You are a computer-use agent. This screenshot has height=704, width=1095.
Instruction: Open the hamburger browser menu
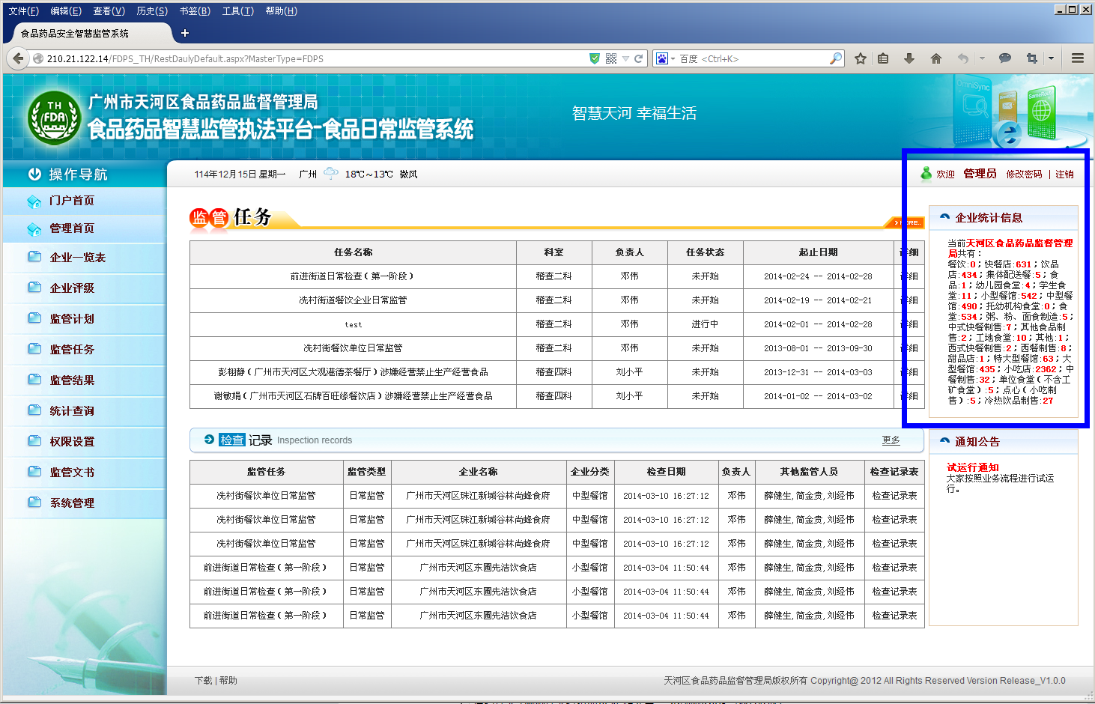click(1078, 58)
